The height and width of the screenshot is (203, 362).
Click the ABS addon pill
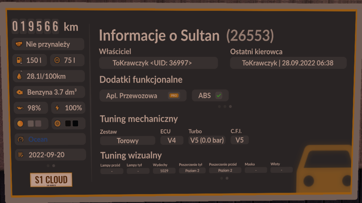[x=210, y=95]
